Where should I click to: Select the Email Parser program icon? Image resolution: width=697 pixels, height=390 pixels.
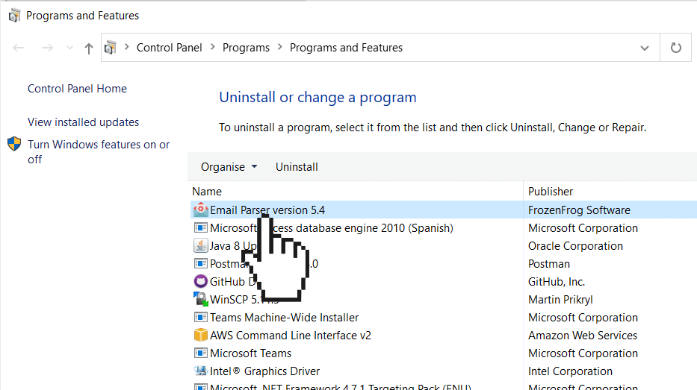(201, 210)
